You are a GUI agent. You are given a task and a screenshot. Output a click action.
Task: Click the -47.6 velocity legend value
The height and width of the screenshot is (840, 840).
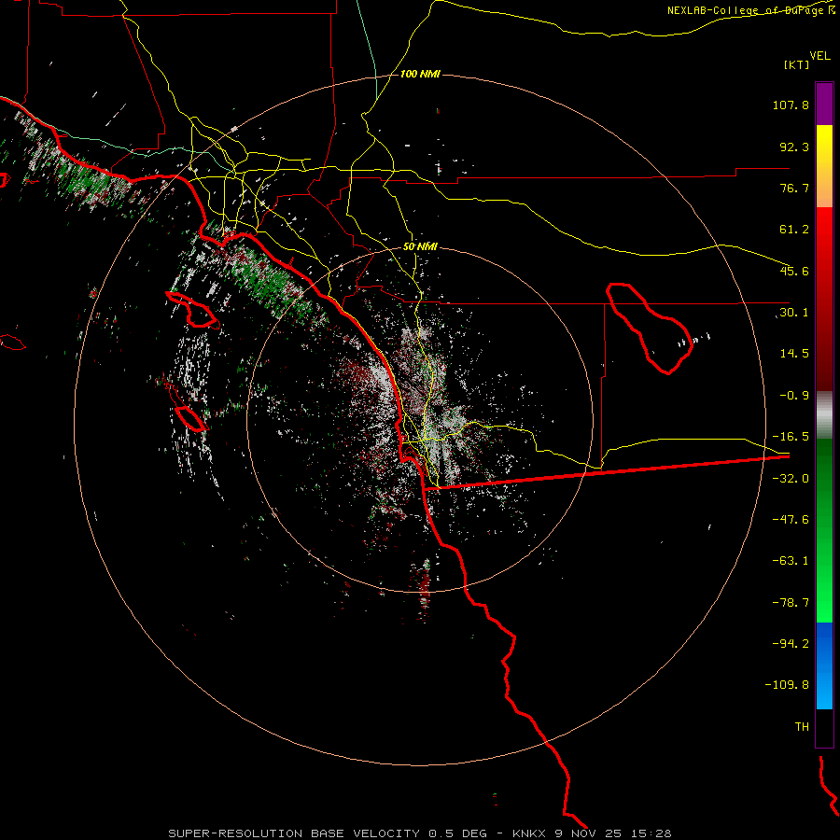(x=791, y=520)
